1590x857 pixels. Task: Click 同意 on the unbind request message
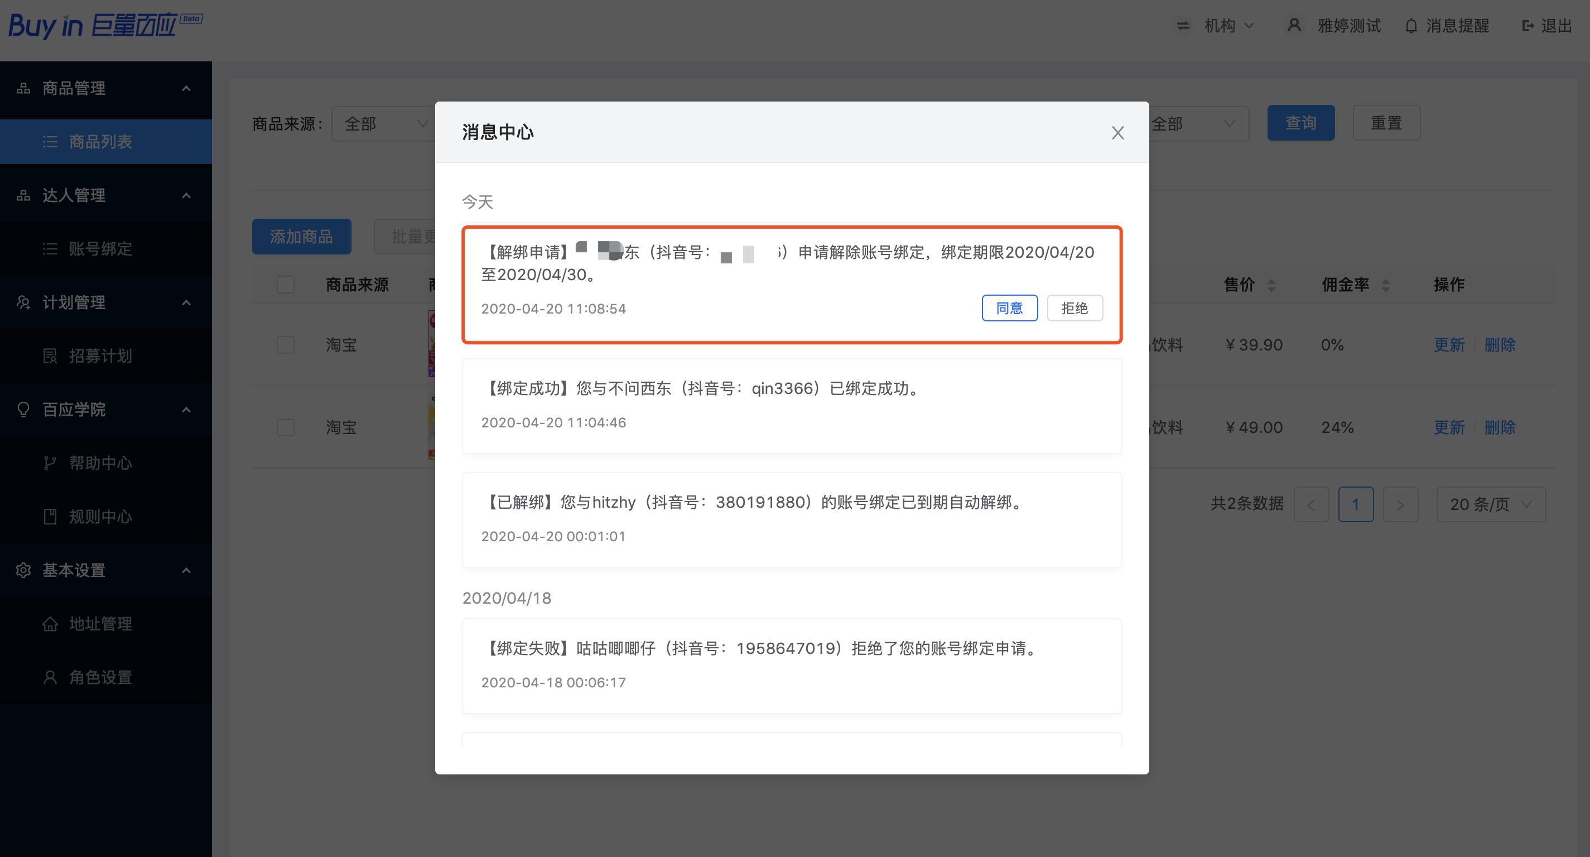(x=1009, y=307)
